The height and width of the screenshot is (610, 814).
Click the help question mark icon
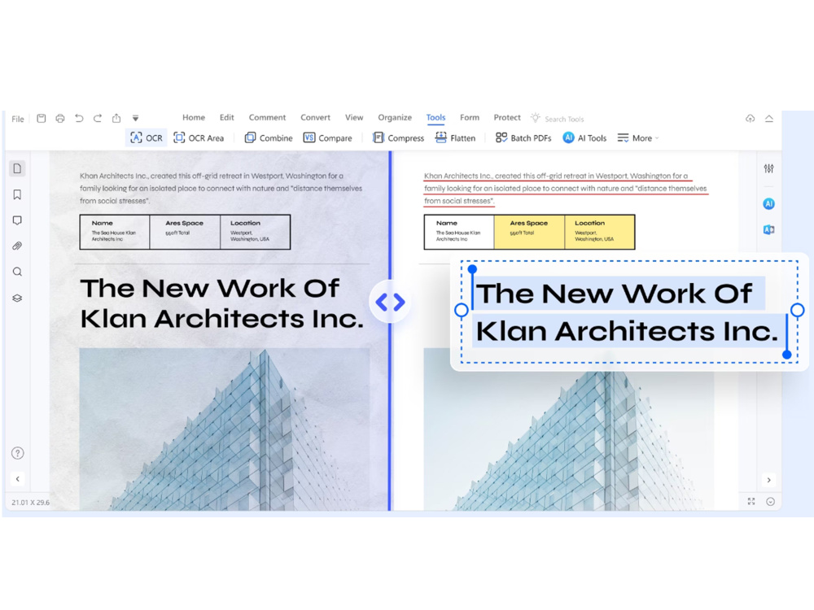click(18, 453)
